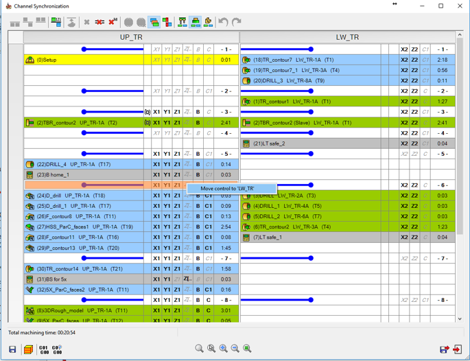Screen dimensions: 470x361
Task: Click UP_TR sync point 1 marker line
Action: tap(113, 49)
